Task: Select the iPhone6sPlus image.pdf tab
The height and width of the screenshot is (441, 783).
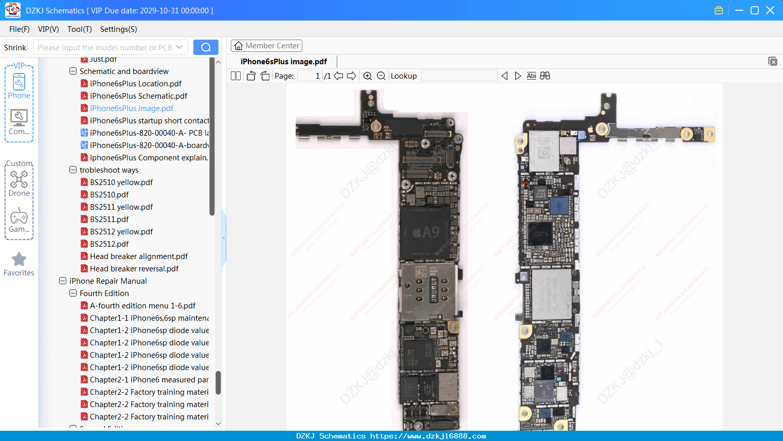Action: [x=284, y=62]
